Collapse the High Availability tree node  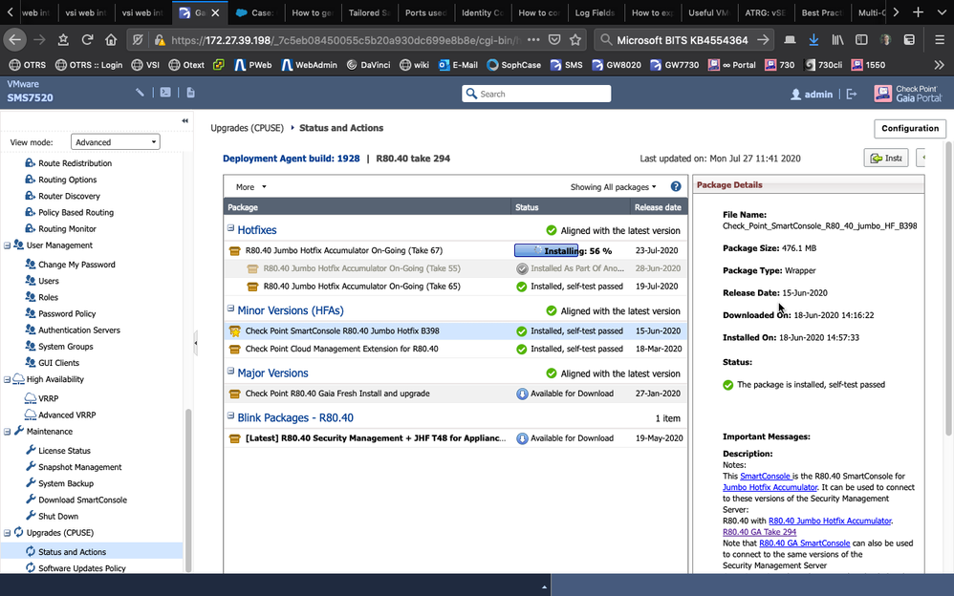(8, 379)
